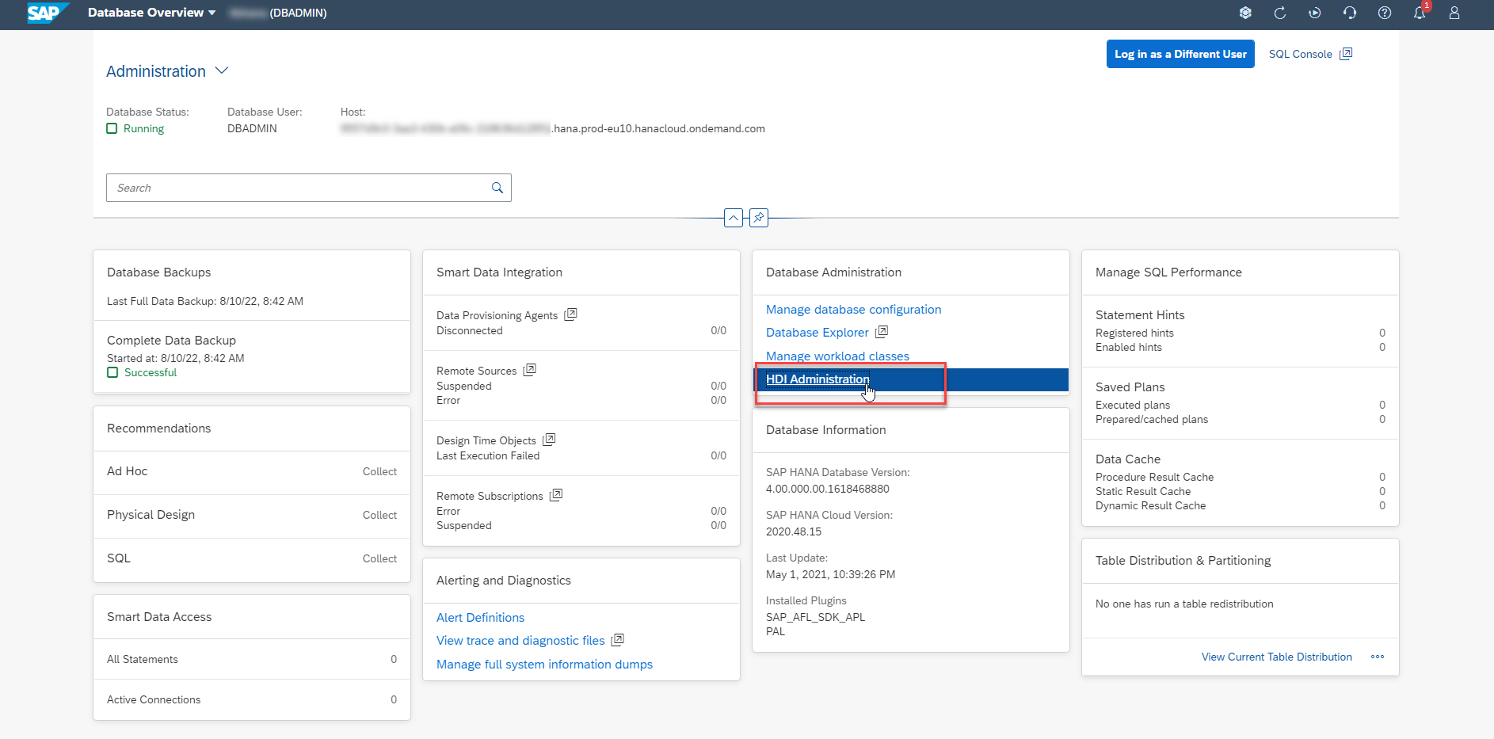Click the Cloud Version 2020.48.15 text
Screen dimensions: 1494x739
[x=793, y=531]
